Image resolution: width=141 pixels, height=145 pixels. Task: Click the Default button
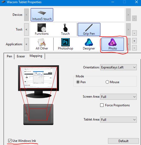tap(123, 141)
